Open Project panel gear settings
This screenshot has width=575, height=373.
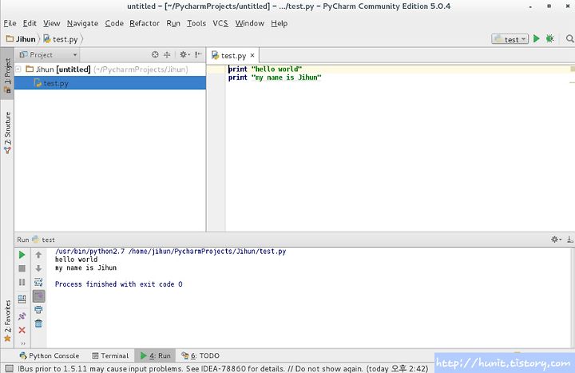(x=184, y=54)
